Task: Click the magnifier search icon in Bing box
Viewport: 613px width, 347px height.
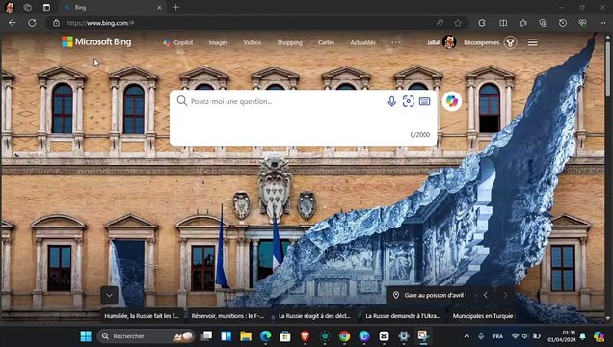Action: tap(182, 101)
